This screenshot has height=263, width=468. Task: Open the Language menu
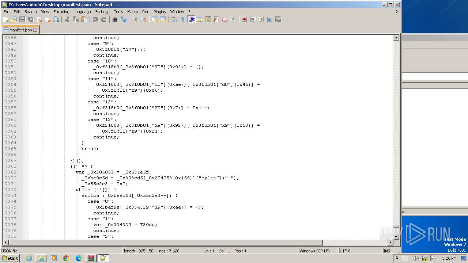[82, 12]
